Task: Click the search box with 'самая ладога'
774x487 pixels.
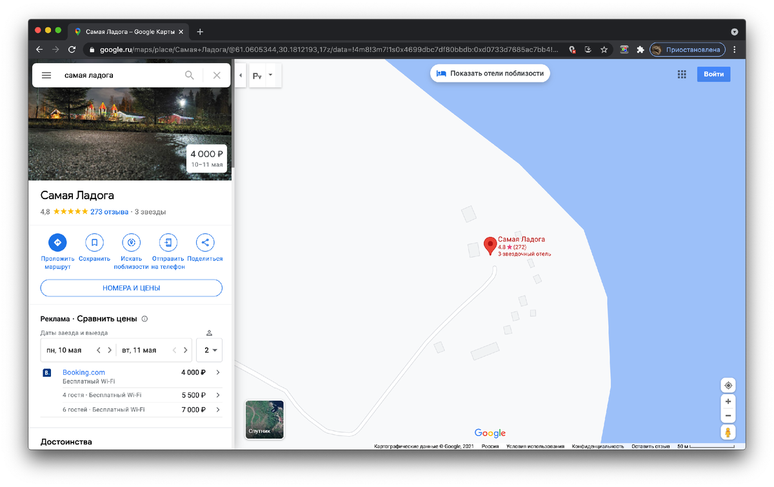Action: [119, 75]
